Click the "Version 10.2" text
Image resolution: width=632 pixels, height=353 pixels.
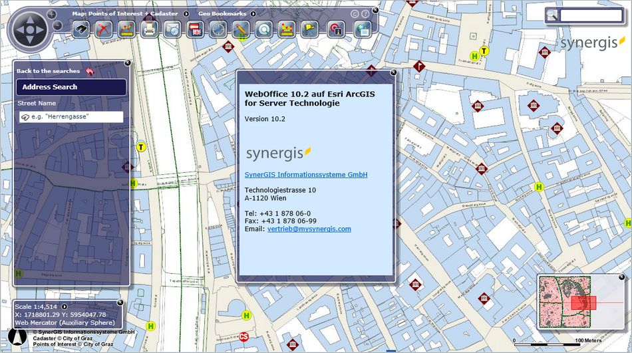click(x=265, y=119)
